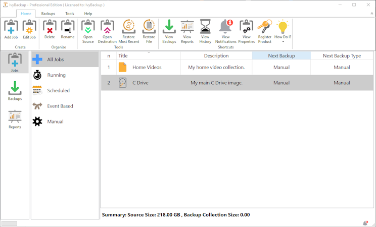Image resolution: width=376 pixels, height=227 pixels.
Task: Sort by the Description column header
Action: tap(216, 56)
